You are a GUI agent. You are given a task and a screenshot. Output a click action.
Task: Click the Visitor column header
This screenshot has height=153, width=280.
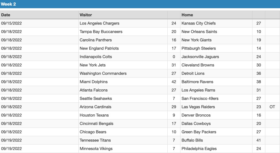[123, 15]
